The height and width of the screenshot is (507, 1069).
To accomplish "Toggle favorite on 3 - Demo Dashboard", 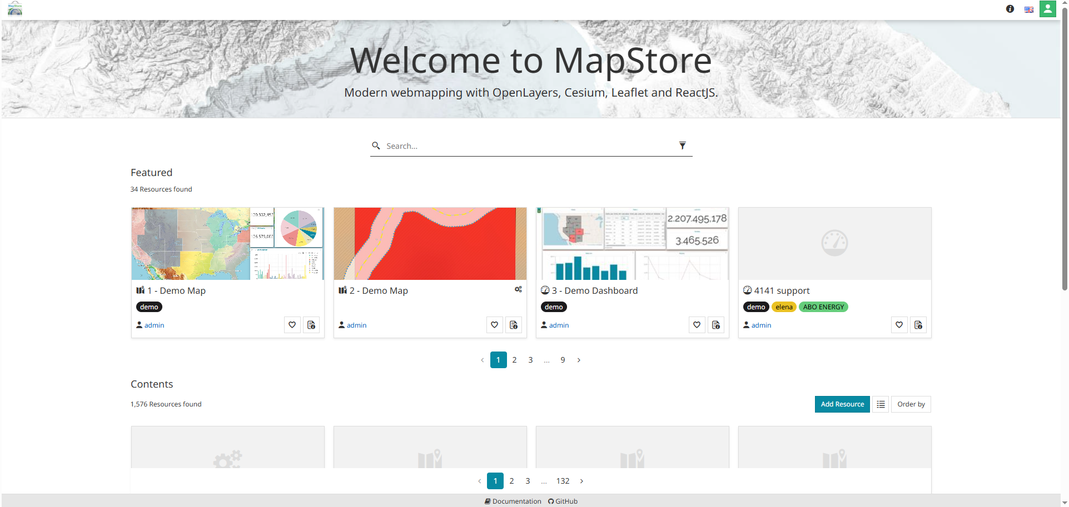I will coord(697,325).
